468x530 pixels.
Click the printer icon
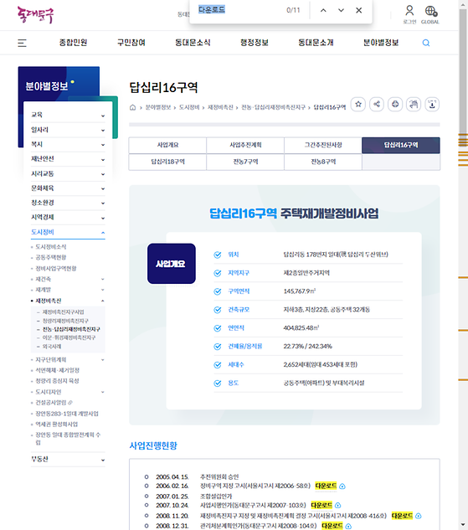[395, 104]
